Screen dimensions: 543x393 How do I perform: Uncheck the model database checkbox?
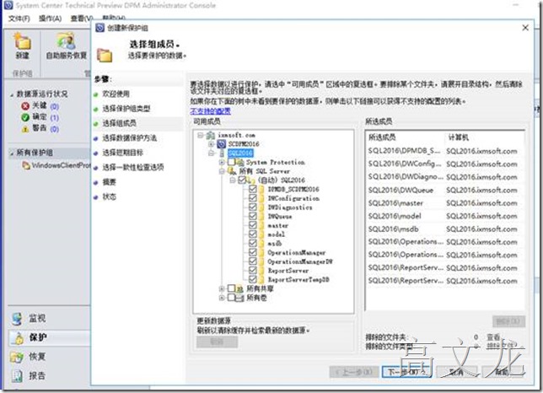click(x=253, y=234)
